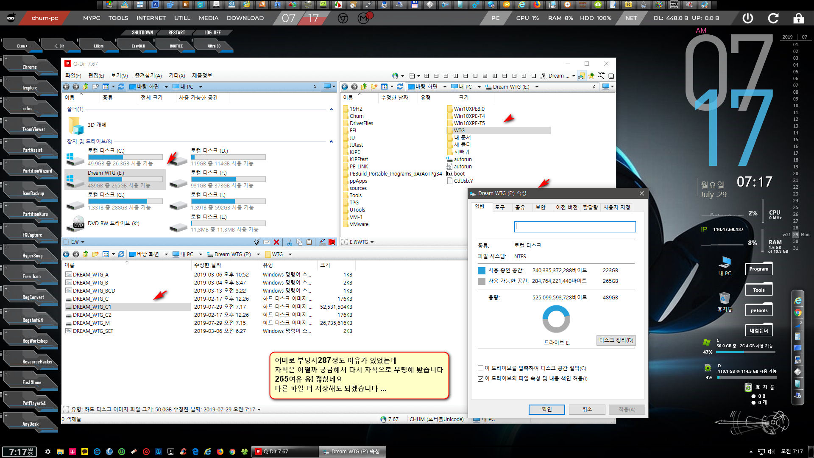
Task: Click the drive label input field
Action: pos(575,226)
